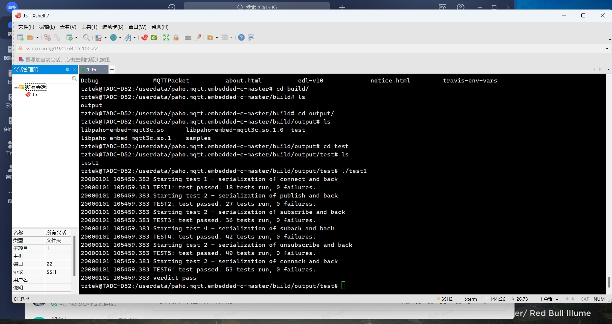Screen dimensions: 612x324
Task: Click the lock screen padlock icon
Action: click(x=176, y=37)
